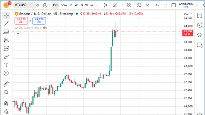This screenshot has width=205, height=115.
Task: Open the USD currency dropdown
Action: tap(188, 14)
